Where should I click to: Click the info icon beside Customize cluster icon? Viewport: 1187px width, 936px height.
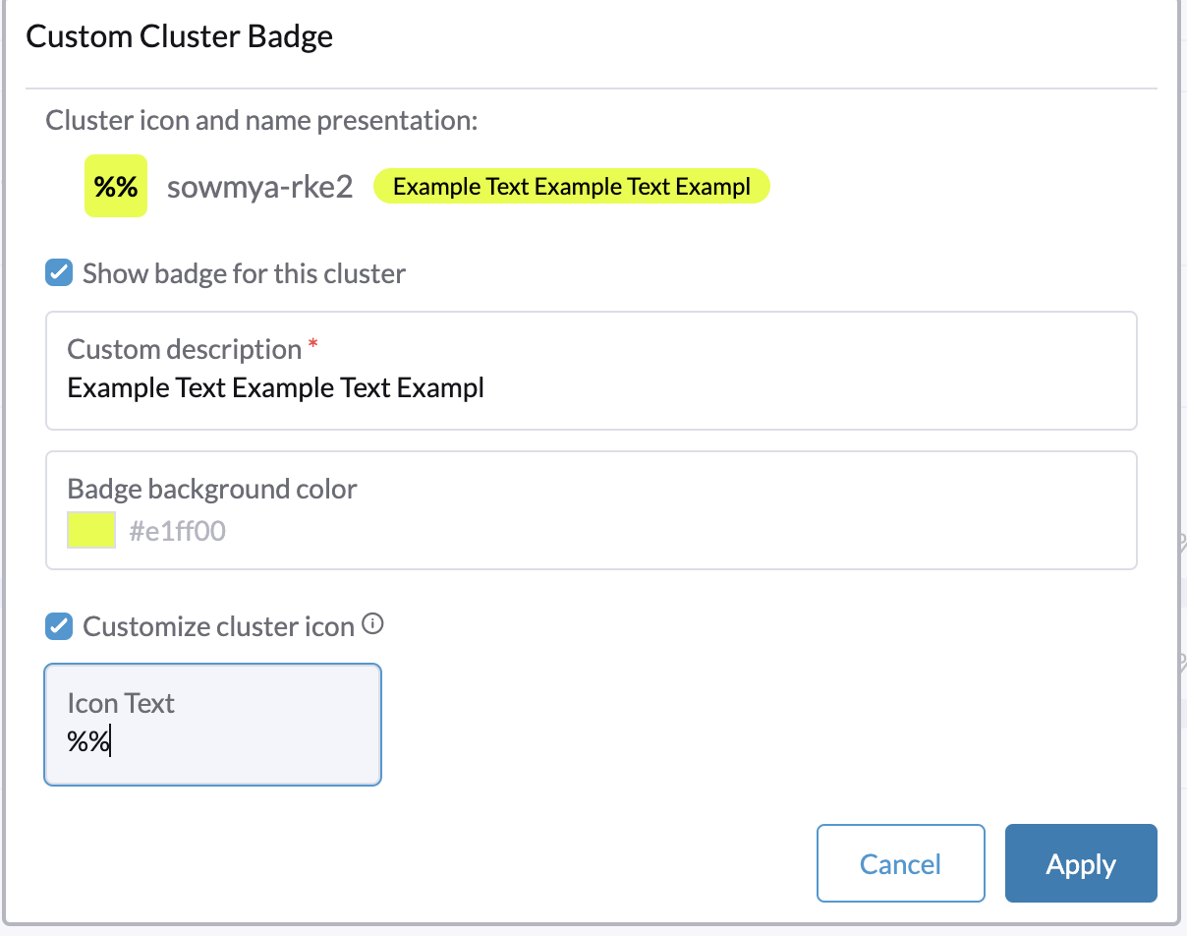pyautogui.click(x=374, y=624)
